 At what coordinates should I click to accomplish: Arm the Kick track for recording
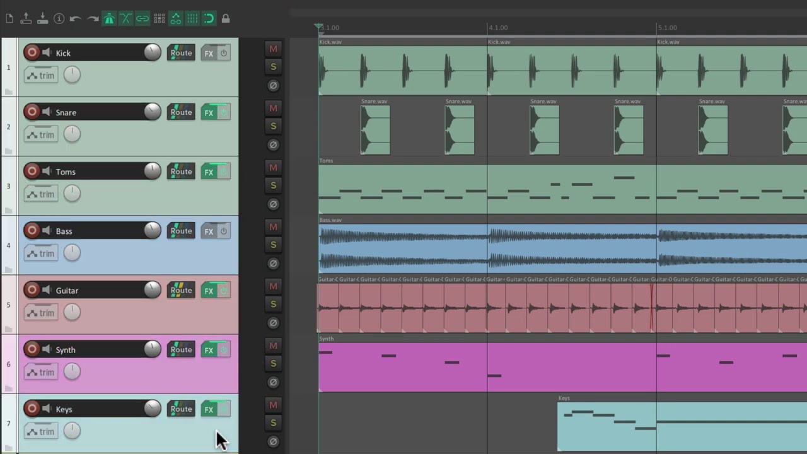[32, 52]
